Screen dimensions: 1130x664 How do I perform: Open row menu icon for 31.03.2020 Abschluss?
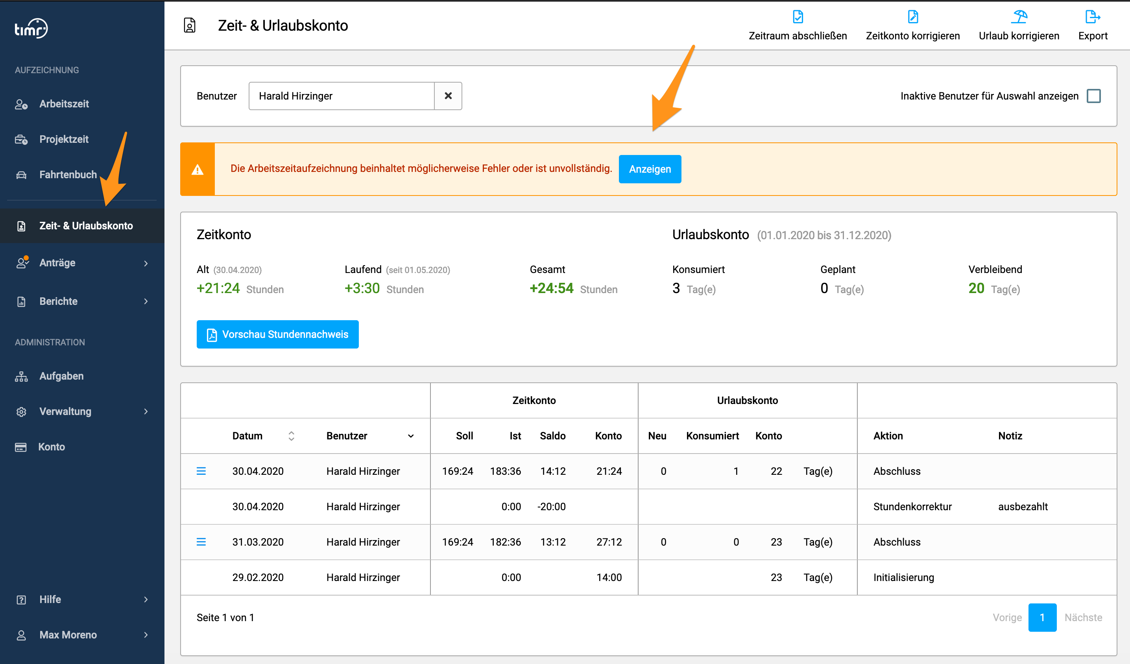coord(201,542)
